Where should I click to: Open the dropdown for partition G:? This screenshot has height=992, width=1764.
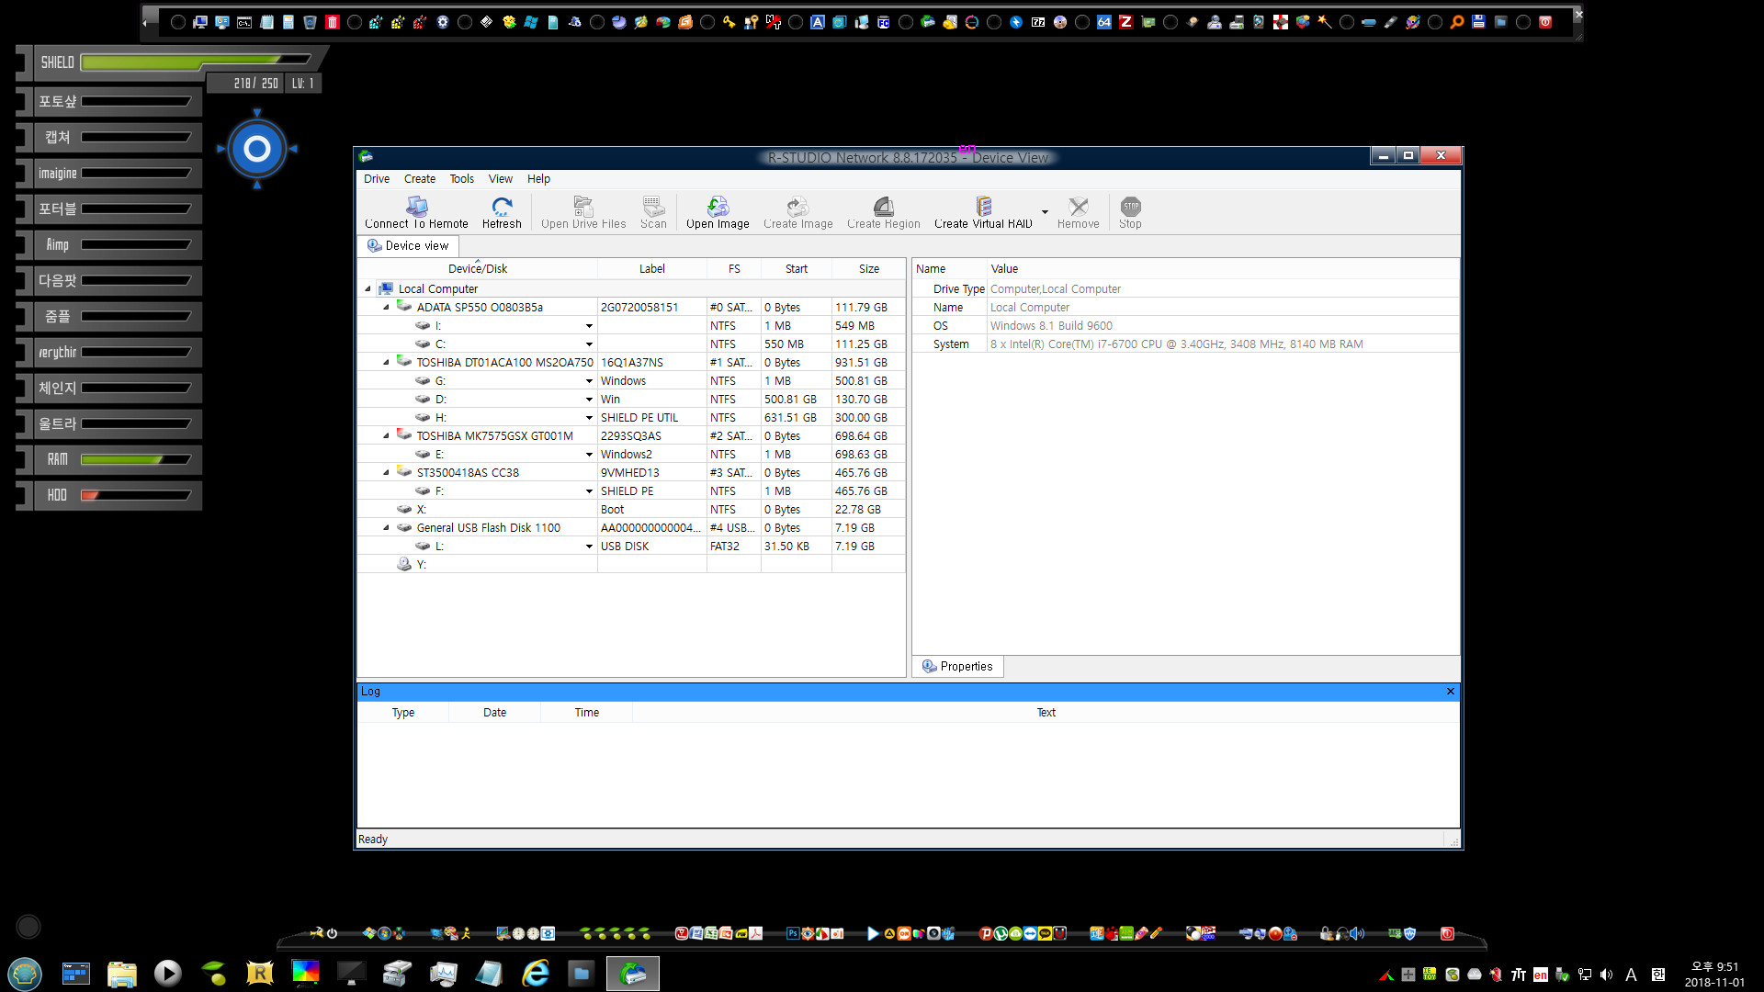click(589, 381)
